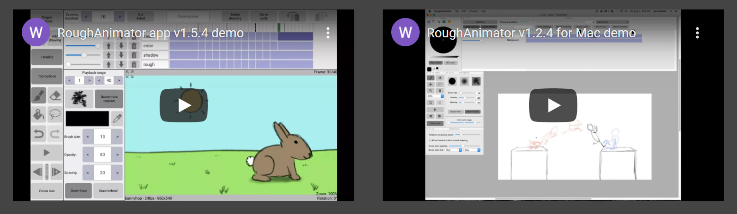Open more options on the Mac demo video
Viewport: 737px width, 214px height.
697,33
